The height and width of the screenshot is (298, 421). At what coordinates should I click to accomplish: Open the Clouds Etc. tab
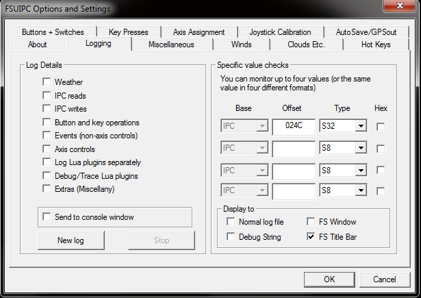pyautogui.click(x=307, y=45)
